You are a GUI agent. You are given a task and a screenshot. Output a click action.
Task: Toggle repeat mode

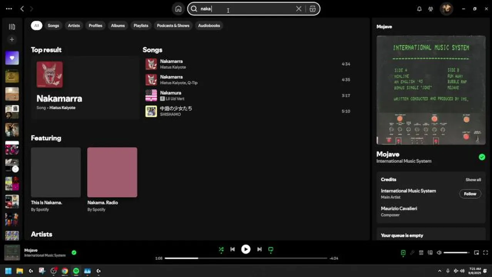click(x=271, y=249)
